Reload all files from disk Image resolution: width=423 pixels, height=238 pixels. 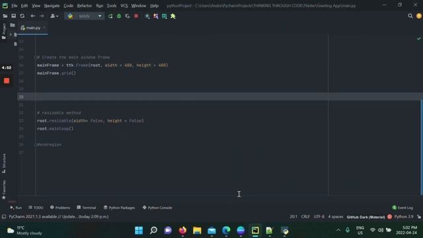pos(22,16)
